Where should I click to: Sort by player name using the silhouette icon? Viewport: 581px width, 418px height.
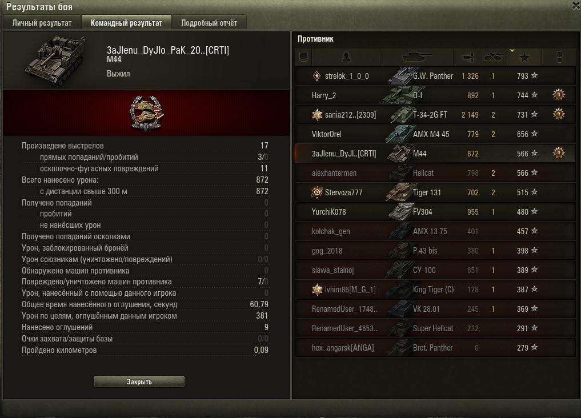pos(346,57)
